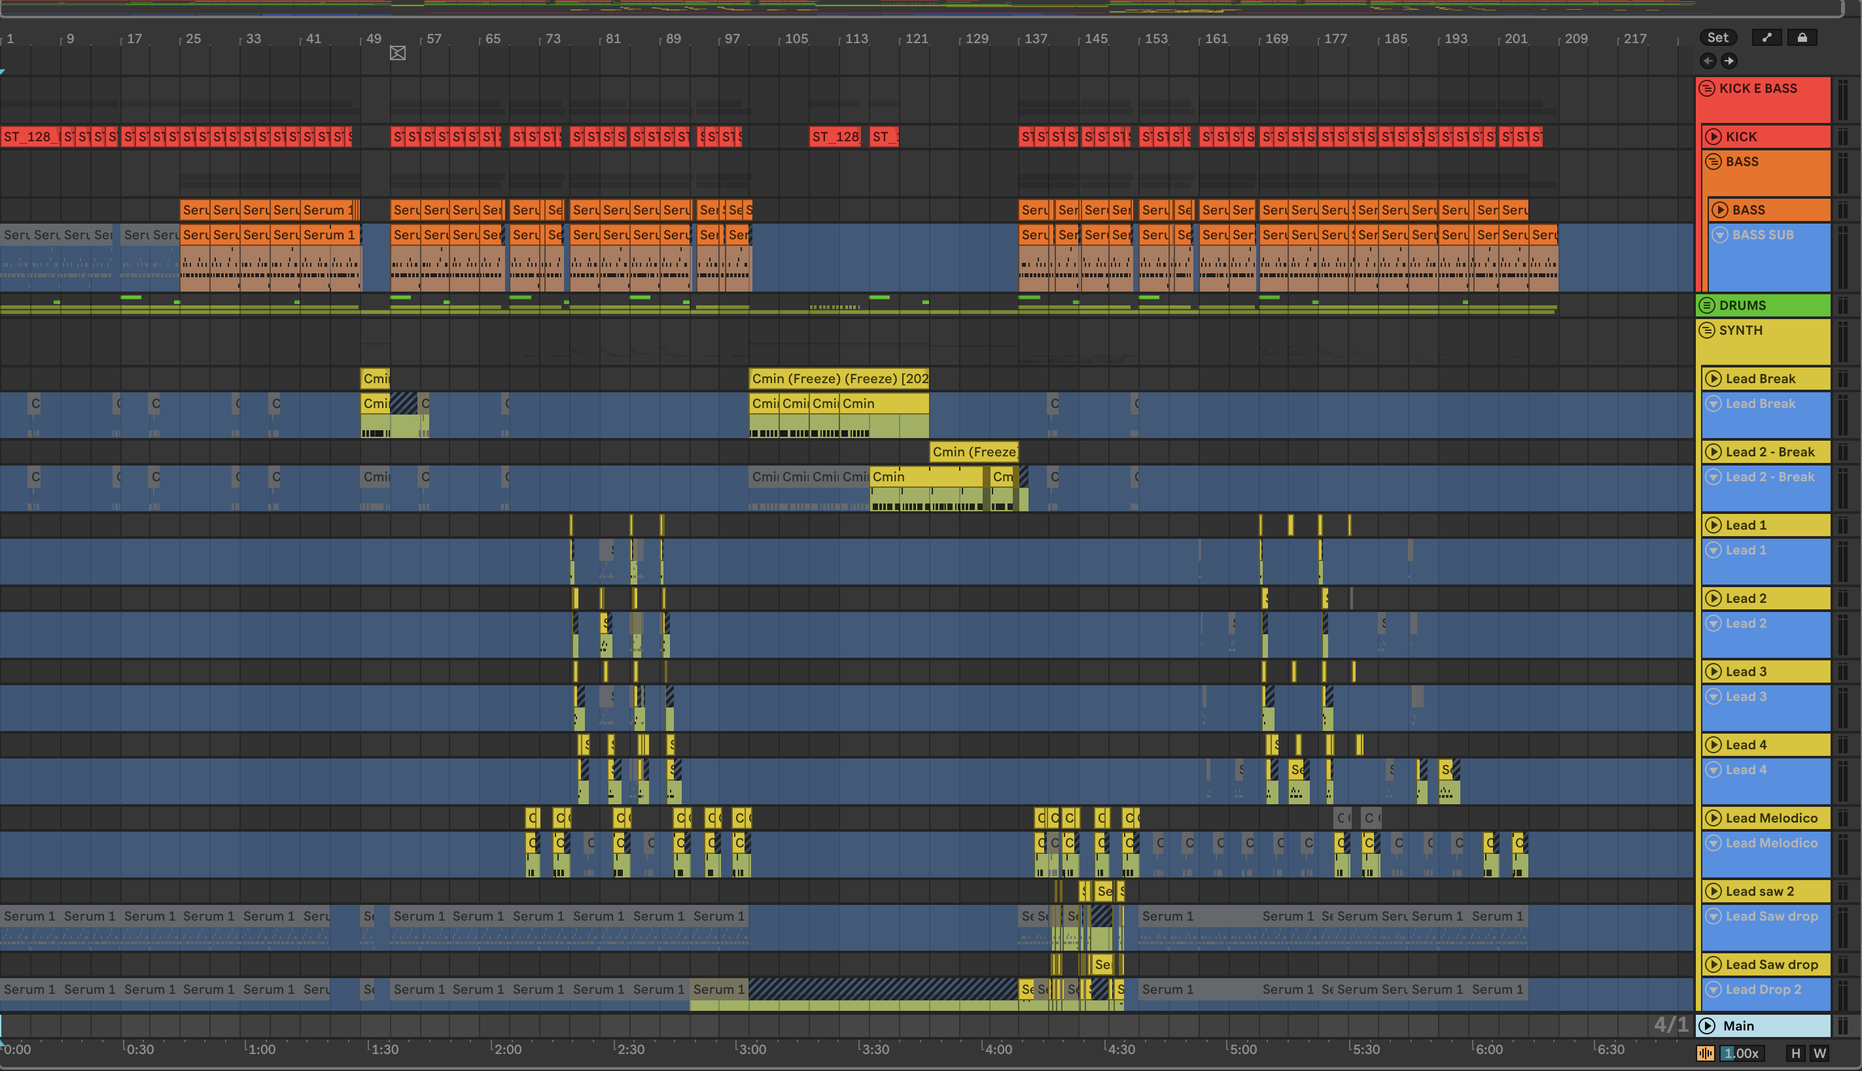Screen dimensions: 1862x1071
Task: Click the Set locator button
Action: (1718, 37)
